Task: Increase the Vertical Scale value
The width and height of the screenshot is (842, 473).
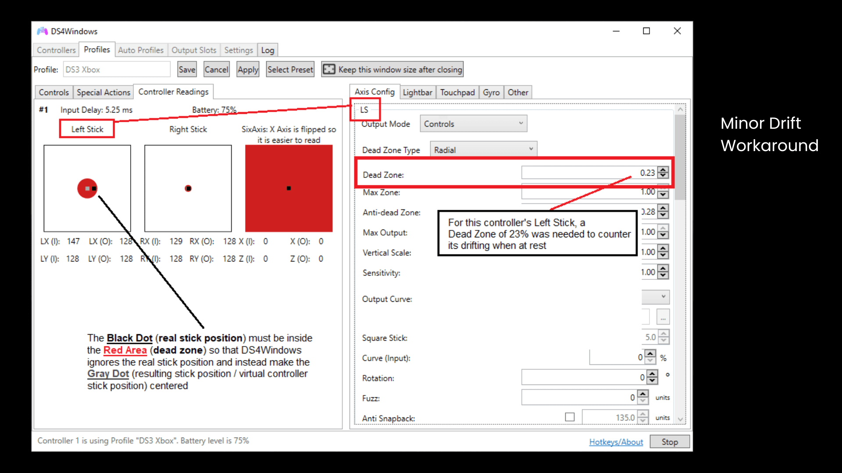Action: (664, 249)
